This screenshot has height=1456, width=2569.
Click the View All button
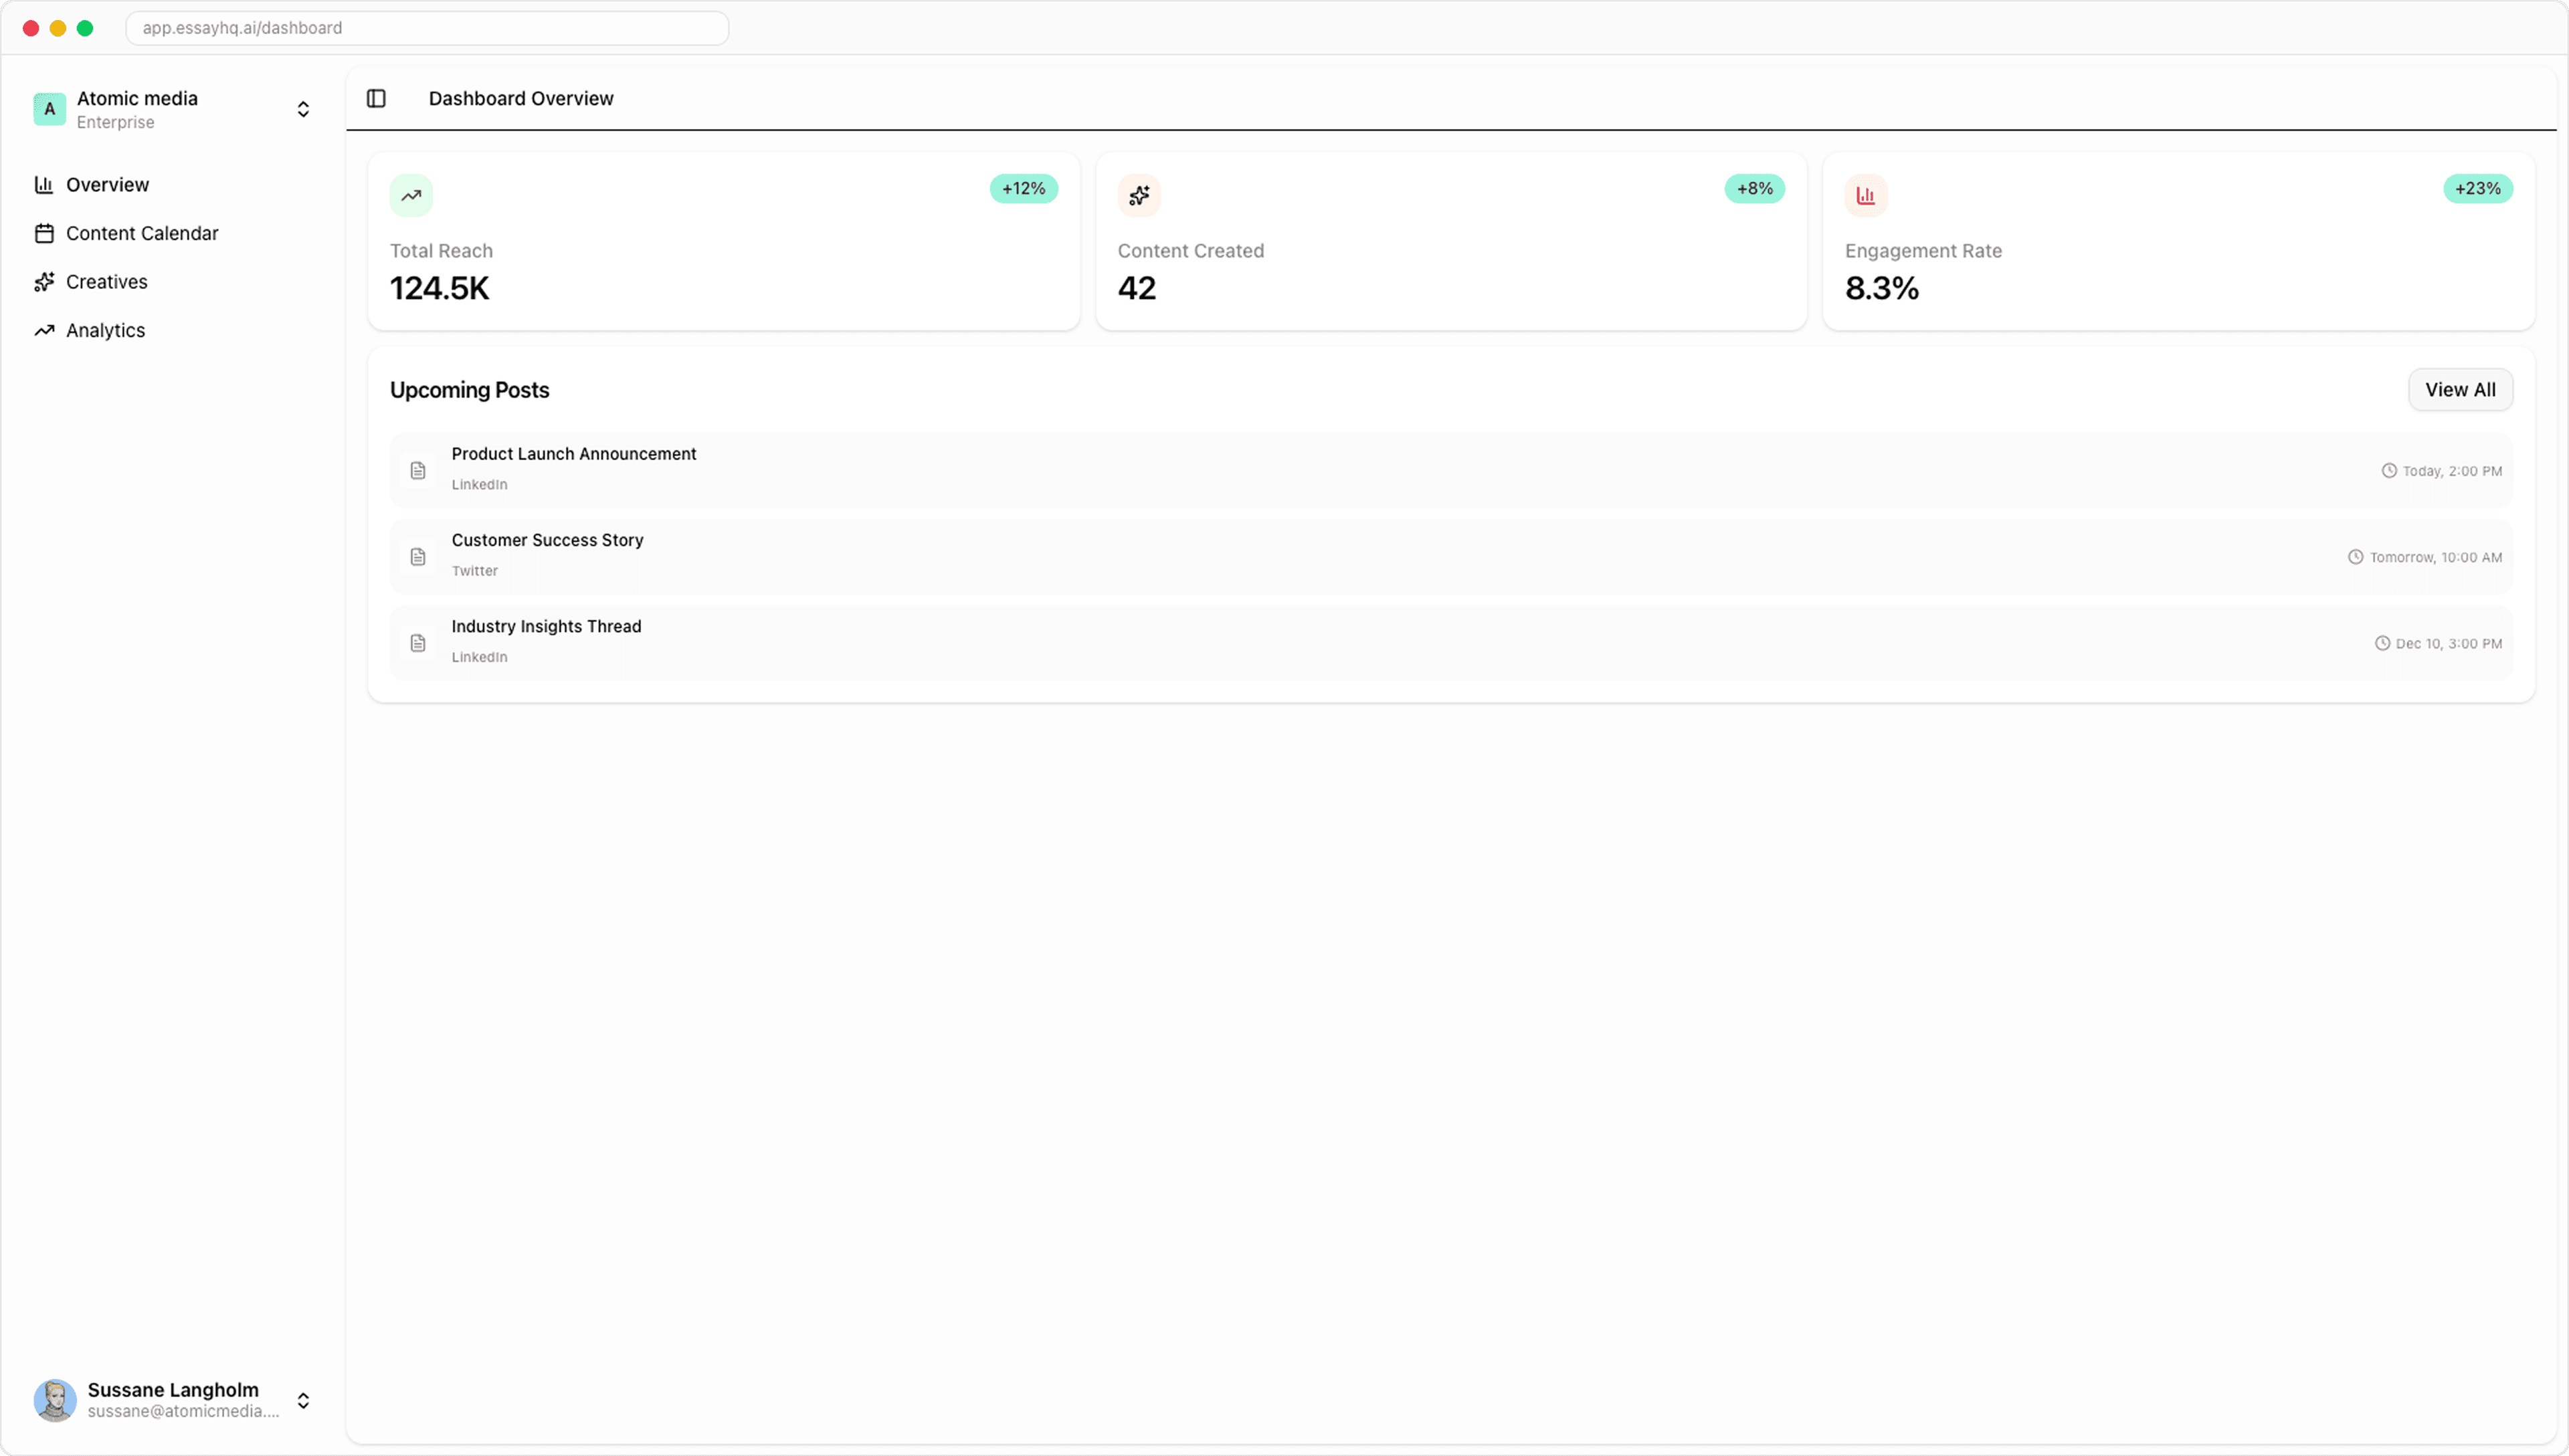[2461, 389]
